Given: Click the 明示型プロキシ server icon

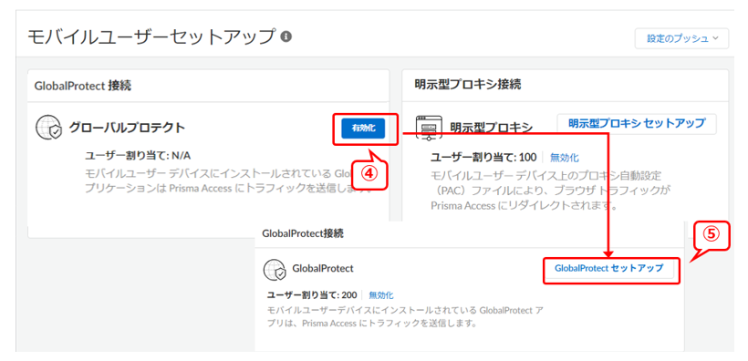Looking at the screenshot, I should [x=429, y=128].
